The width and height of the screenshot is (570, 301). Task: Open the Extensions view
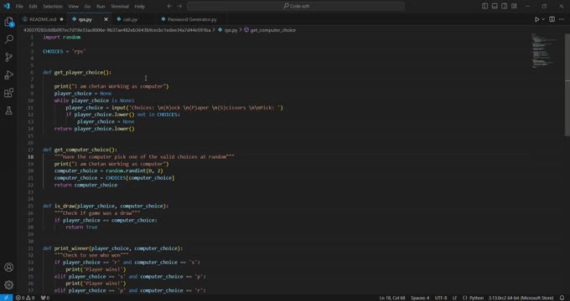(8, 93)
